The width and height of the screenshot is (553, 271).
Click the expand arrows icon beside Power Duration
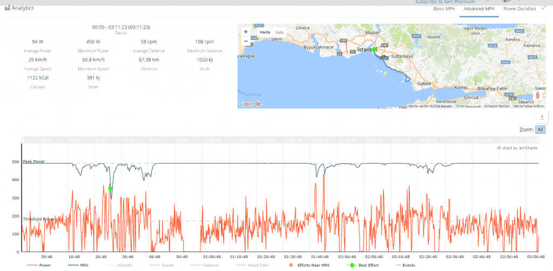tap(543, 9)
